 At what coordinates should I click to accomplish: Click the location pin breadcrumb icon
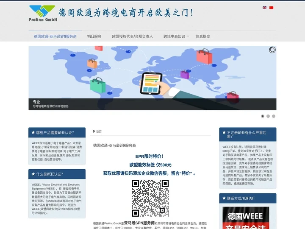point(94,131)
